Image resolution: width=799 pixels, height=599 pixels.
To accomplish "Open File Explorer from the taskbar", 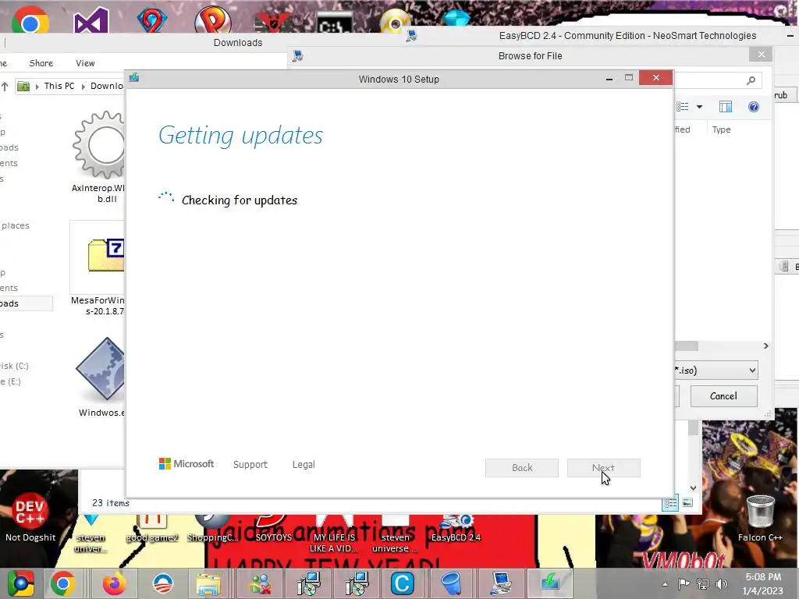I will pos(208,583).
